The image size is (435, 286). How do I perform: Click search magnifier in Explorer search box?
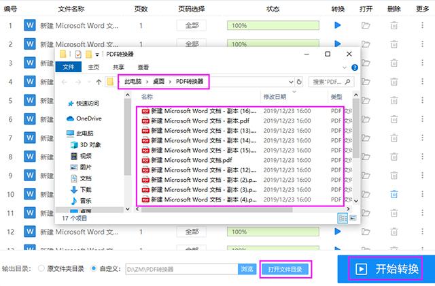[347, 82]
